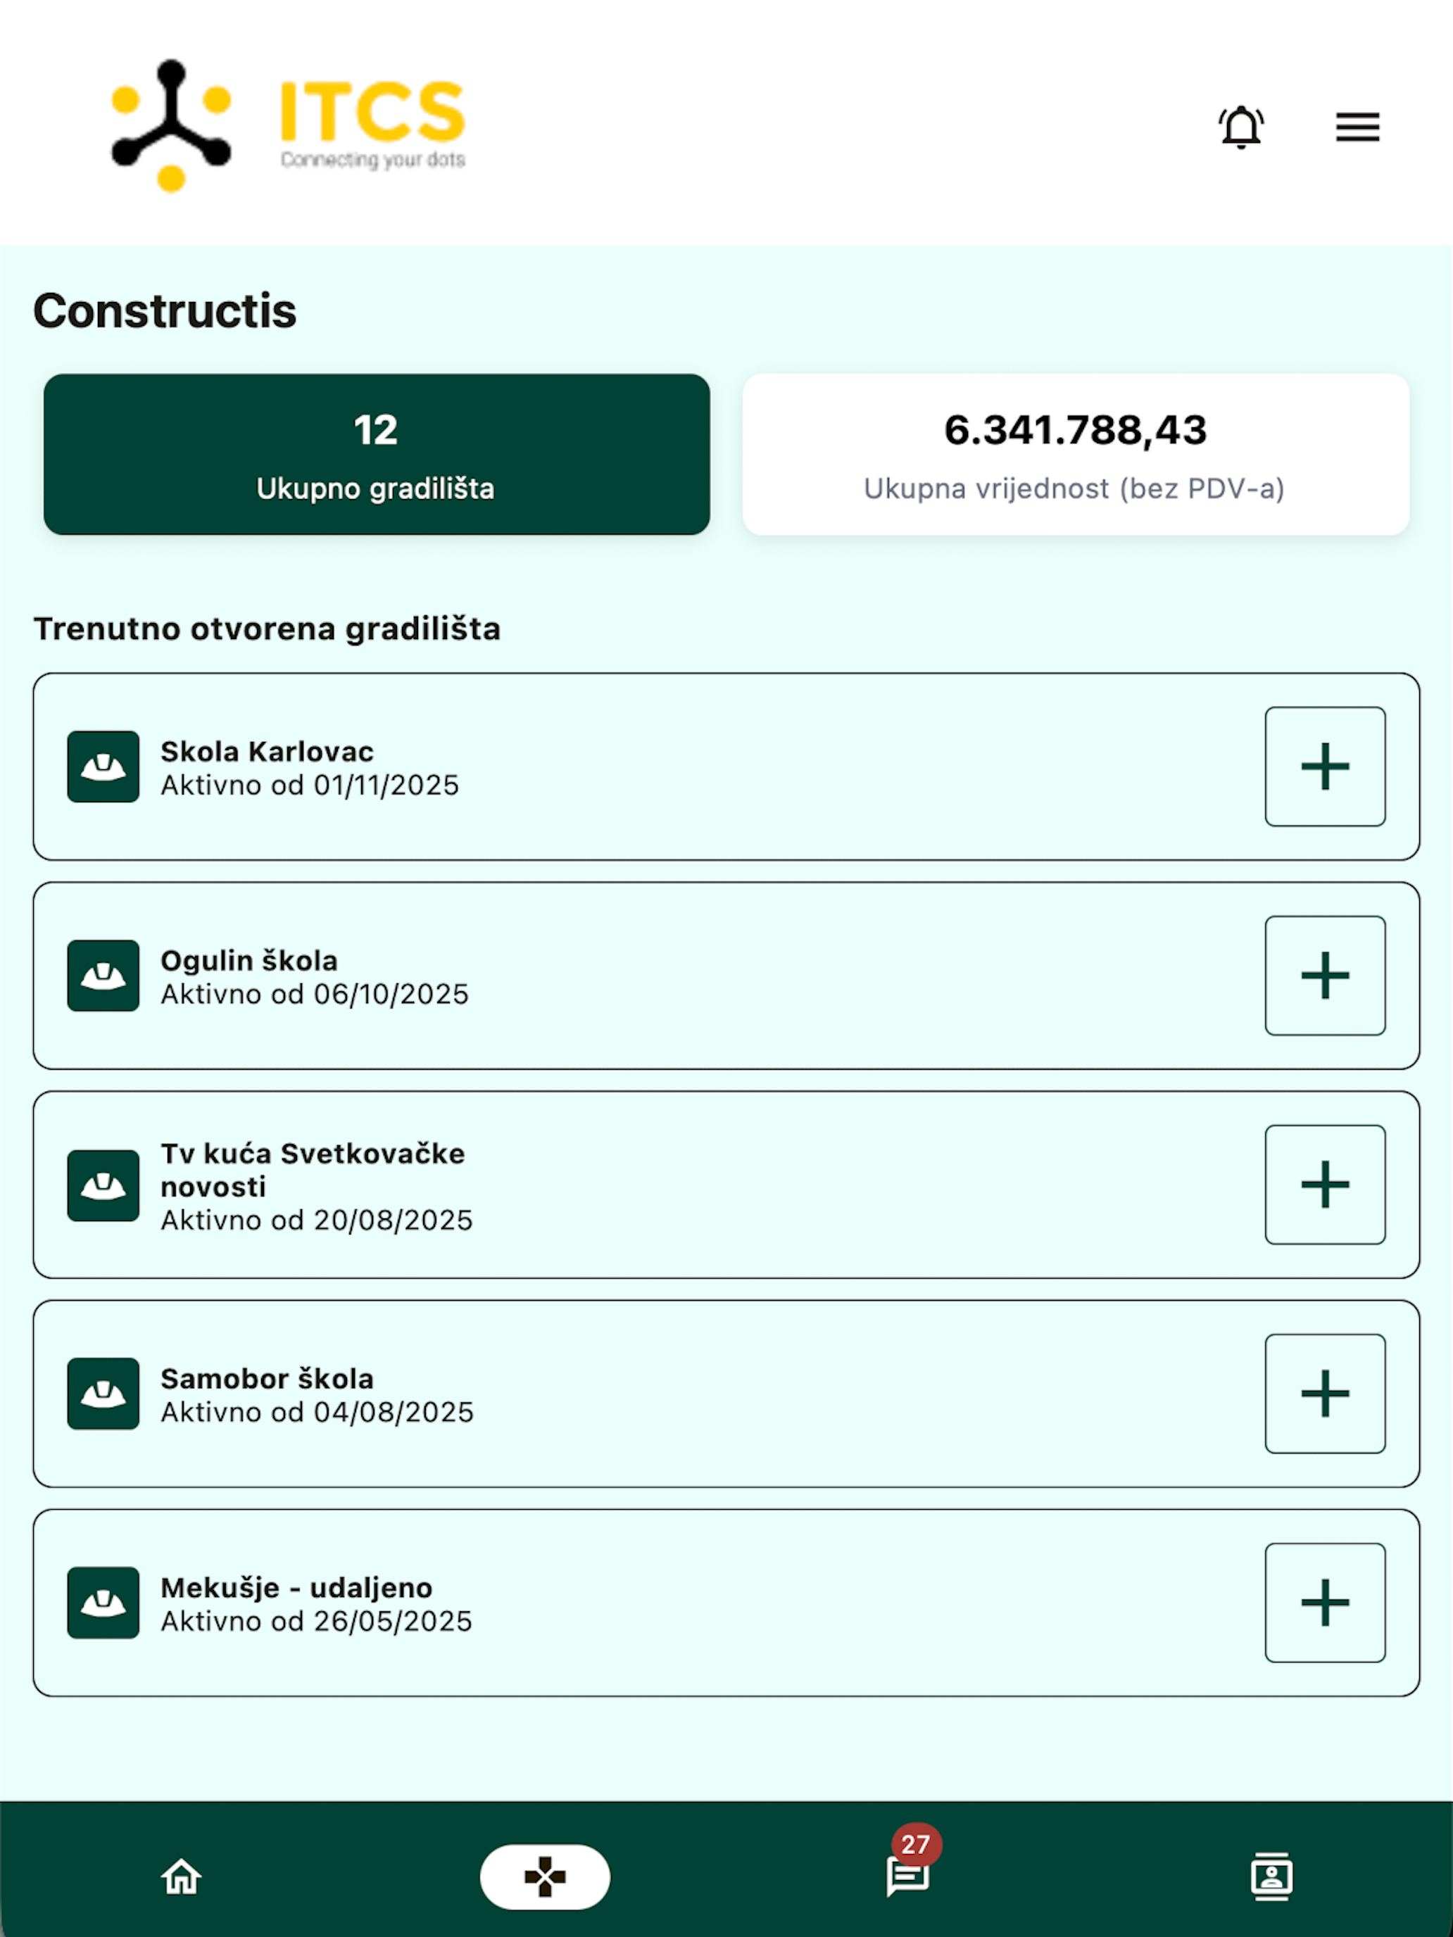This screenshot has height=1937, width=1453.
Task: Select the highlighted Constructis nav icon
Action: (x=545, y=1876)
